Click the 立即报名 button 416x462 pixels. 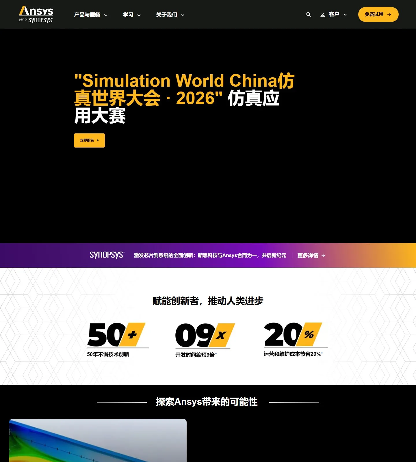pos(89,140)
